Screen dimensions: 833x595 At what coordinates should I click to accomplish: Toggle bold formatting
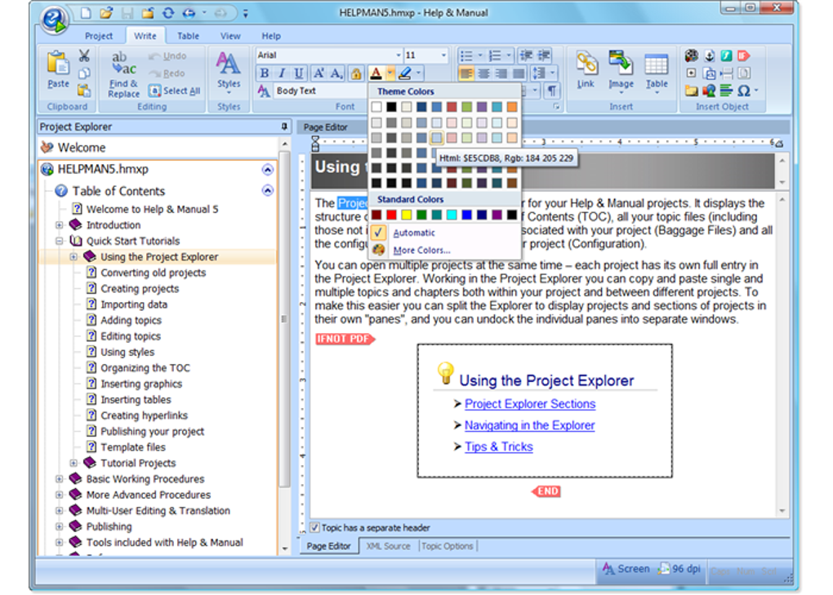pos(264,73)
